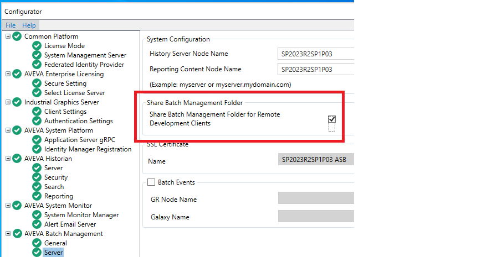Click the GR Node Name field
The image size is (502, 257).
[316, 198]
